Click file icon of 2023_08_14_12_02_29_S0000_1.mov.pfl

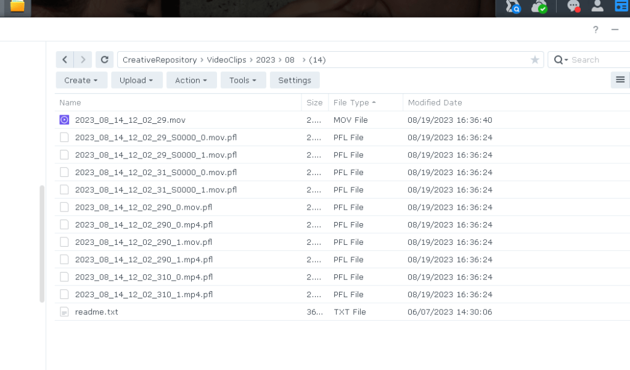64,155
